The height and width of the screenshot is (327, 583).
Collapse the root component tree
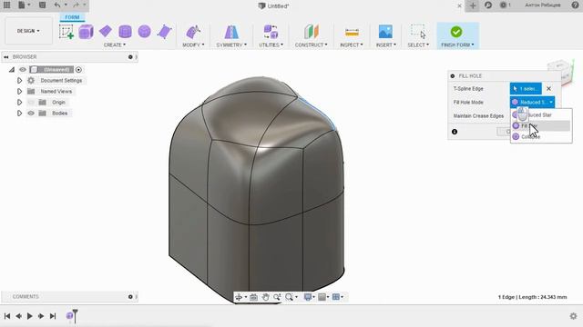tap(12, 70)
